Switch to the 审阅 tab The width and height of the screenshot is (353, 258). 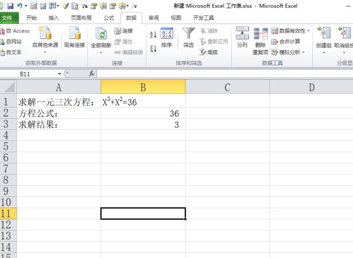(x=154, y=18)
